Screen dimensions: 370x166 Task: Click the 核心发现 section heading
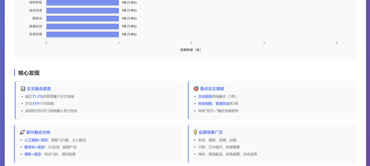pyautogui.click(x=29, y=73)
